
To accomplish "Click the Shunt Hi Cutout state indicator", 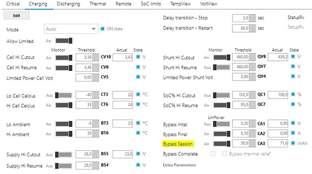I will click(x=293, y=56).
